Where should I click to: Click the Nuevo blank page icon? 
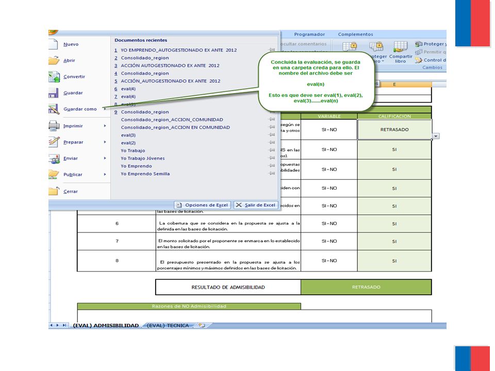point(53,44)
